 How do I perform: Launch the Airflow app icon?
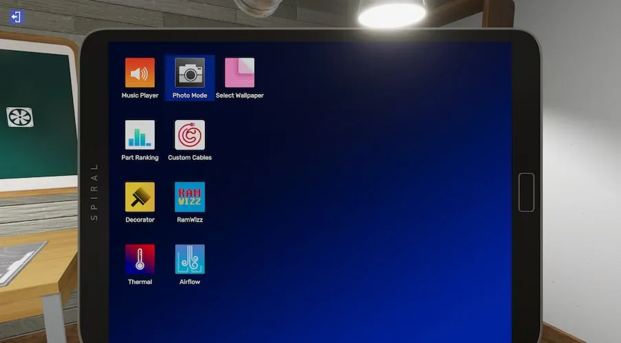(190, 259)
